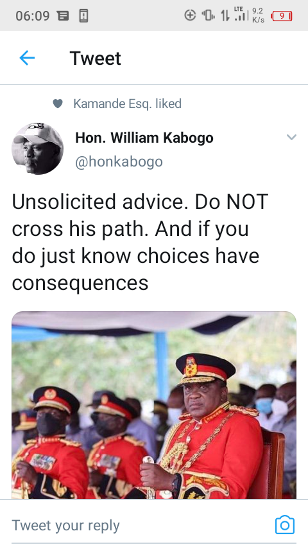This screenshot has height=549, width=308.
Task: Tap the heart icon beside Kamande Esq. liked
Action: [58, 104]
